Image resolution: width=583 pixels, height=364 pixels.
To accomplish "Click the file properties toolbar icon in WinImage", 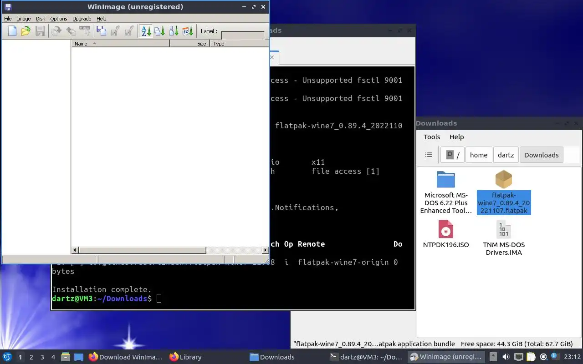I will [x=85, y=31].
